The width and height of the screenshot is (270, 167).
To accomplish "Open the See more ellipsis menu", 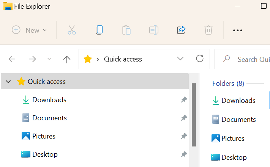I will tap(238, 30).
